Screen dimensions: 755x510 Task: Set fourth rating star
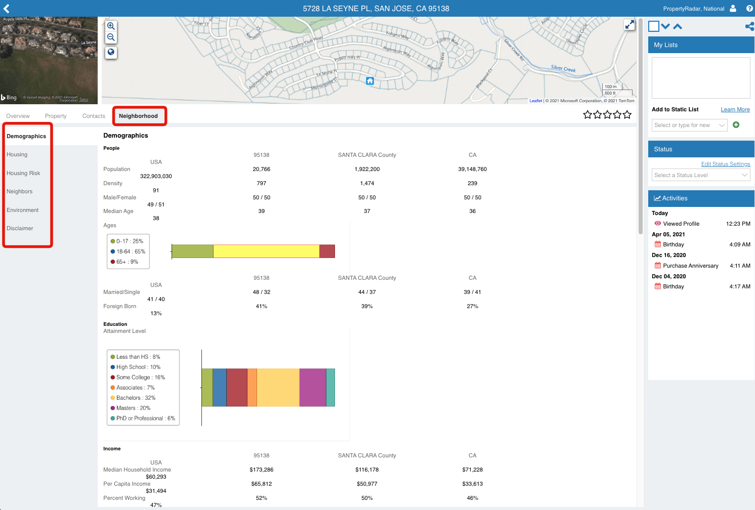tap(617, 115)
